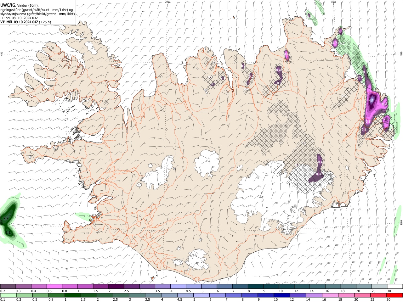
Task: Click the light grey 25 swatch in upper legend
Action: [x=379, y=286]
